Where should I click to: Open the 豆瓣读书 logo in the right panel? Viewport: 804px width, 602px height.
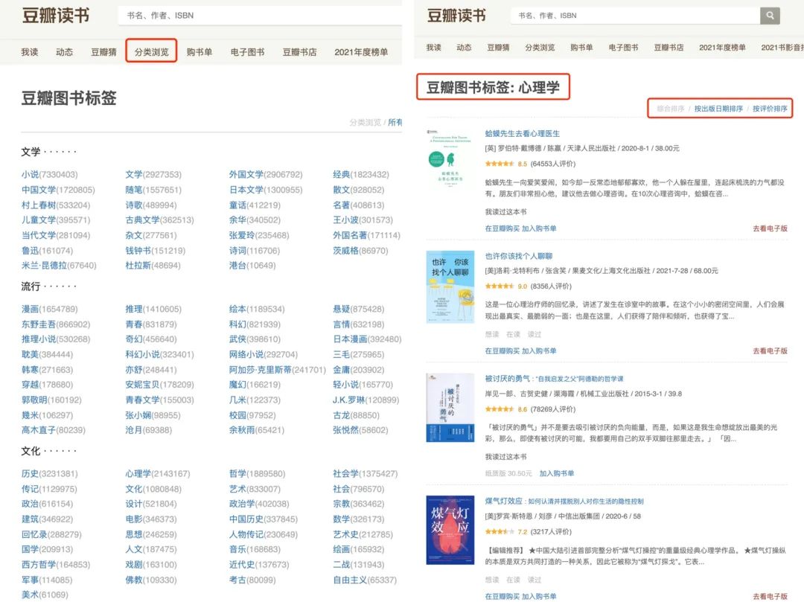click(x=456, y=16)
